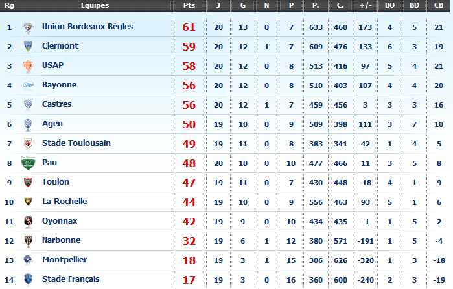
Task: Click the Equipes column header
Action: 95,5
